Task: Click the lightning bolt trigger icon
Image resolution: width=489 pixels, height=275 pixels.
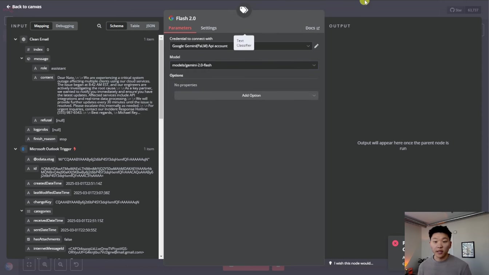Action: [75, 149]
